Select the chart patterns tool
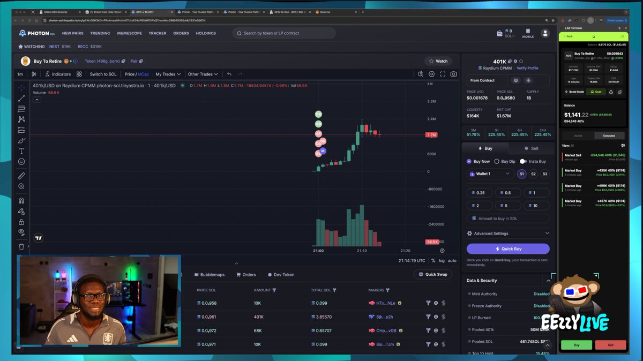 [x=21, y=119]
